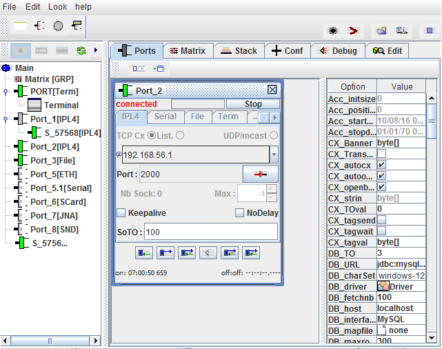
Task: Switch to the Debug tab
Action: pos(337,51)
